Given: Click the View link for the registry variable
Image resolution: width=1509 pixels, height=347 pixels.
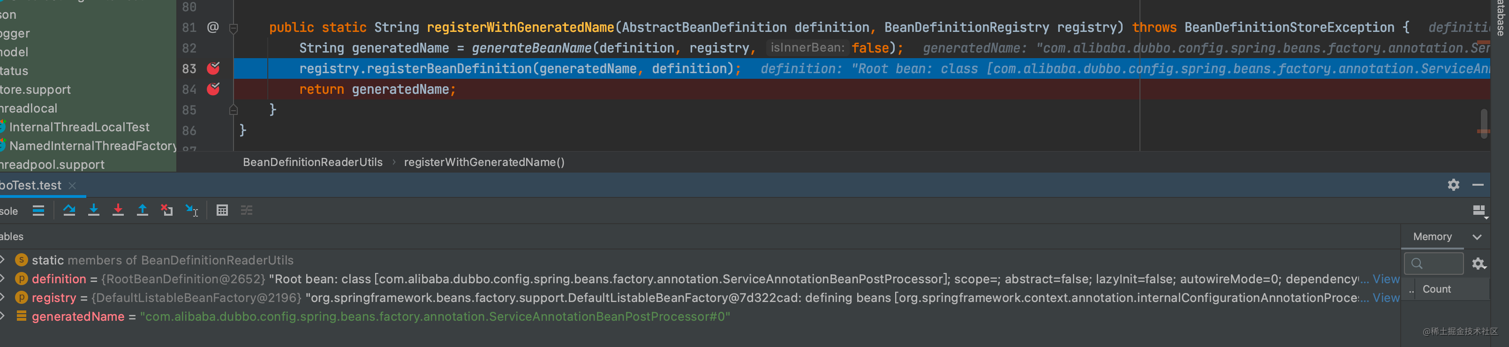Looking at the screenshot, I should coord(1385,298).
